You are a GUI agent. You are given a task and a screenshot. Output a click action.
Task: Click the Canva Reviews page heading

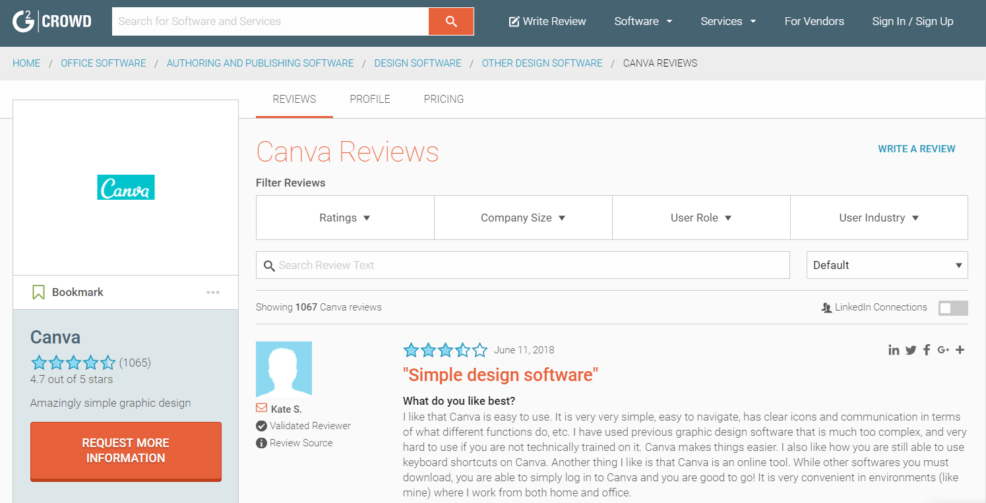coord(348,152)
